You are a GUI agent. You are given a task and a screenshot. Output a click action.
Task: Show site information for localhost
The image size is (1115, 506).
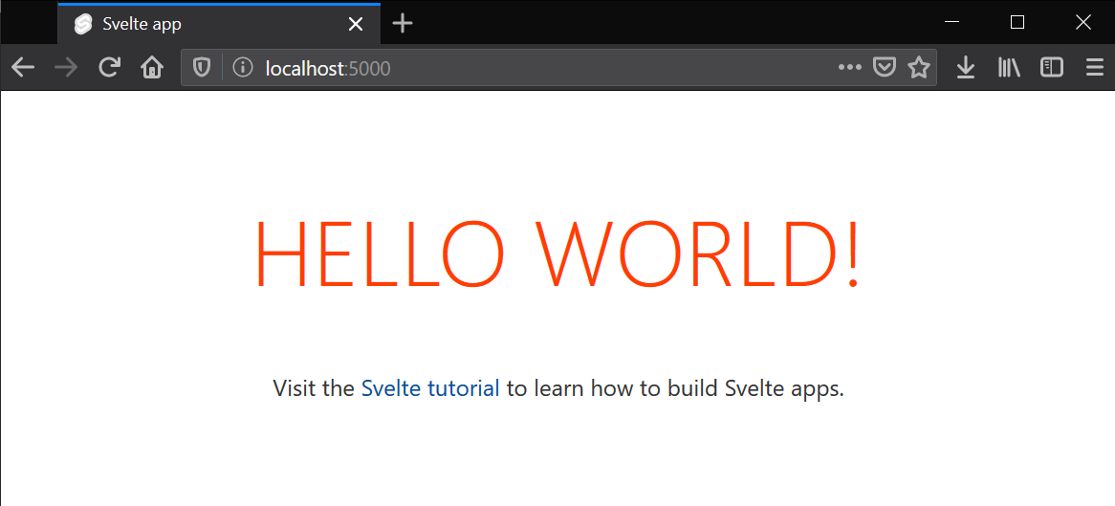point(243,67)
